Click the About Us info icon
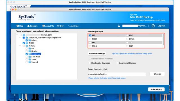 pos(44,26)
